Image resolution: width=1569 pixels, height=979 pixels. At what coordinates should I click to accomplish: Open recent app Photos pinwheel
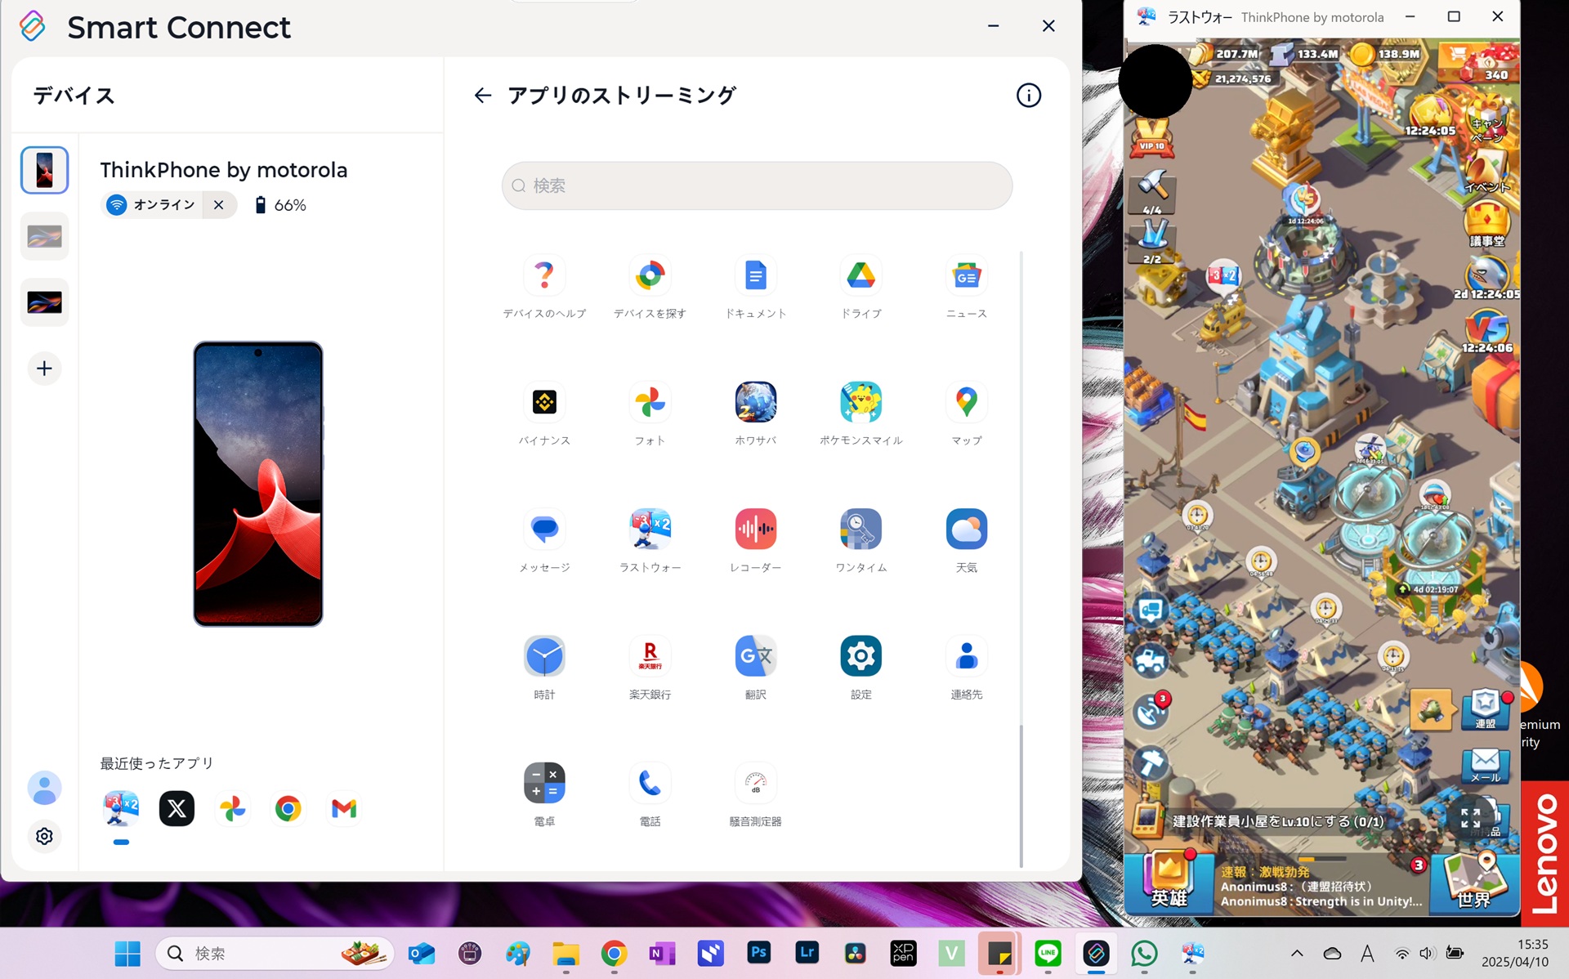pyautogui.click(x=232, y=808)
